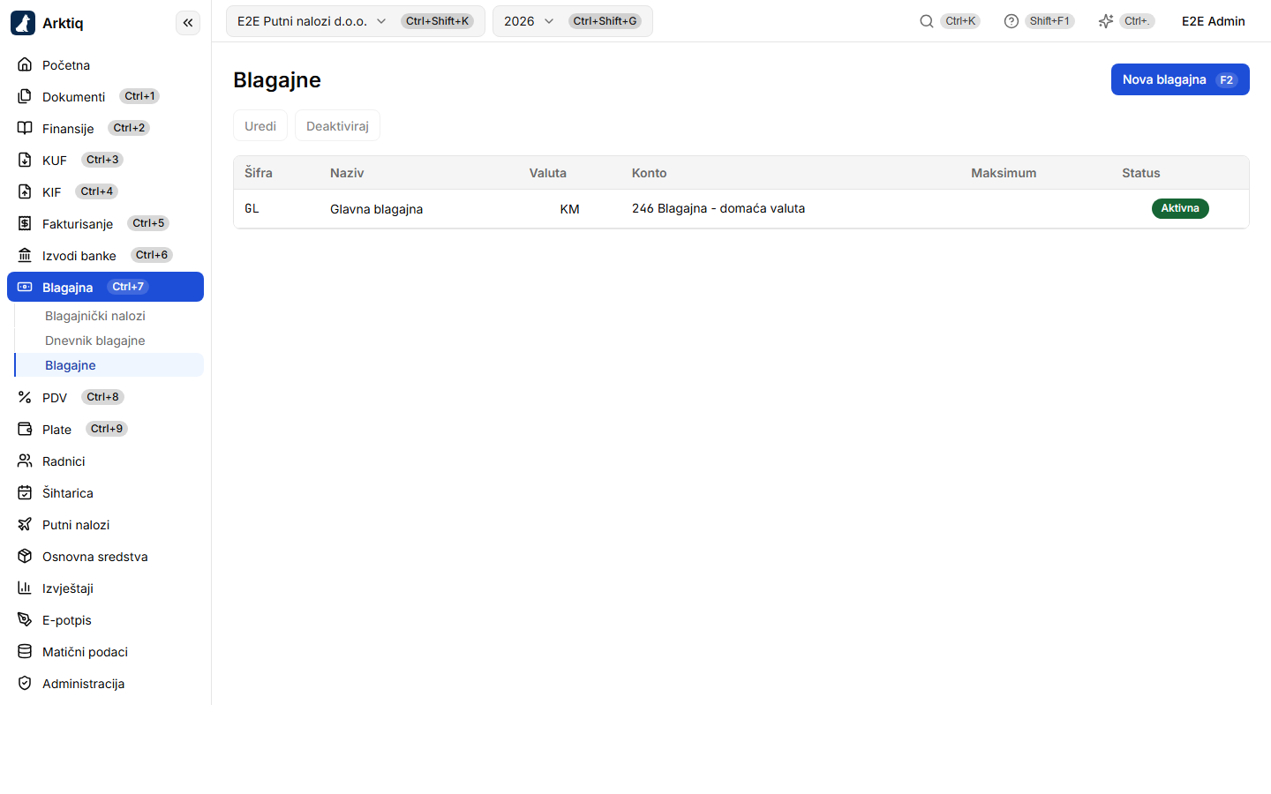Click the Izvodi banke bank icon
Screen dimensions: 1271x794
tap(25, 255)
